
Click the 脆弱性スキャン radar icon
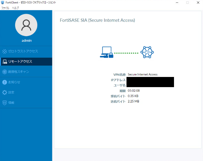click(5, 72)
